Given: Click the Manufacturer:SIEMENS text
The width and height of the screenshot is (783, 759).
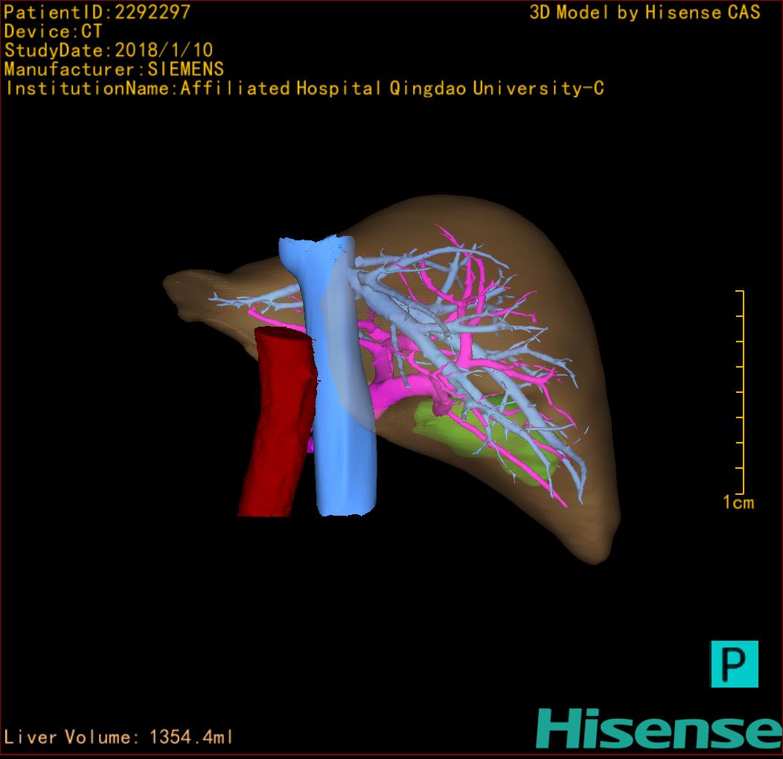Looking at the screenshot, I should coord(114,69).
